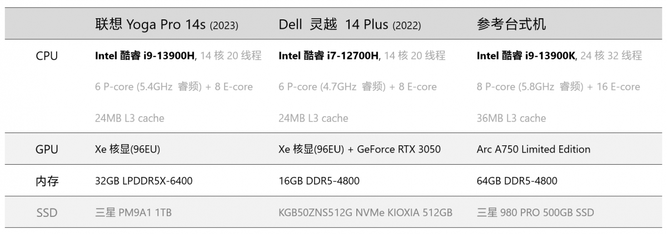
Task: Click the SSD row label
Action: 47,212
